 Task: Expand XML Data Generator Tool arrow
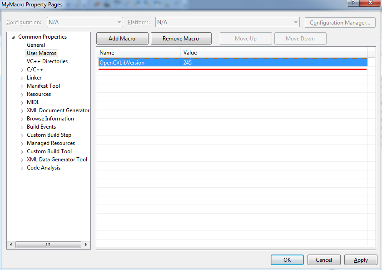pos(22,160)
